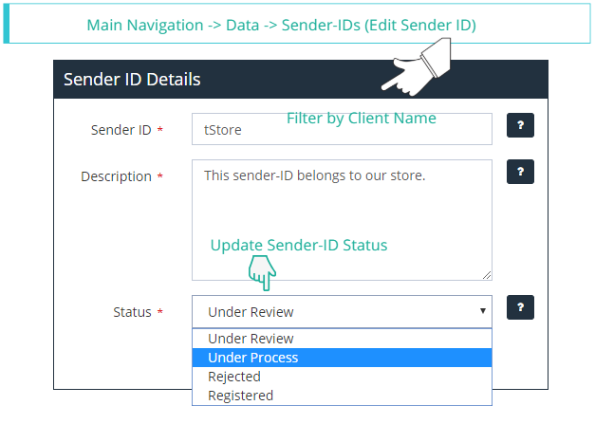Image resolution: width=595 pixels, height=424 pixels.
Task: Click the green pointing hand icon
Action: tap(262, 273)
